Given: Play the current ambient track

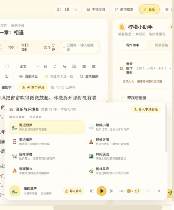Looking at the screenshot, I should click(x=102, y=191).
